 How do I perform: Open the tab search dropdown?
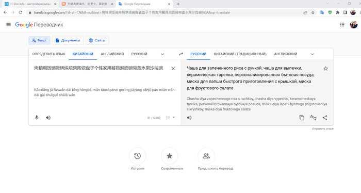pos(327,4)
